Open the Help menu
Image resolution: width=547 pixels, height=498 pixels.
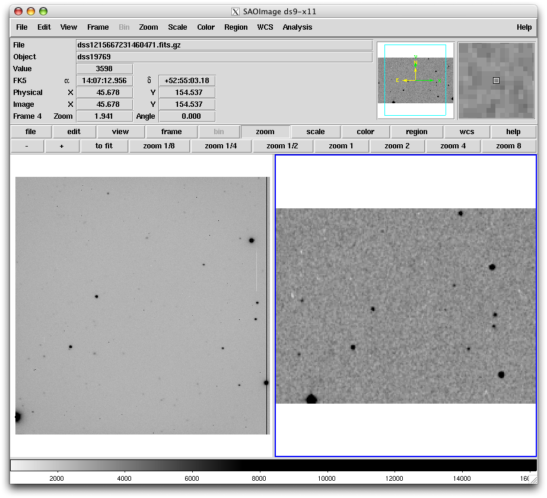tap(524, 27)
